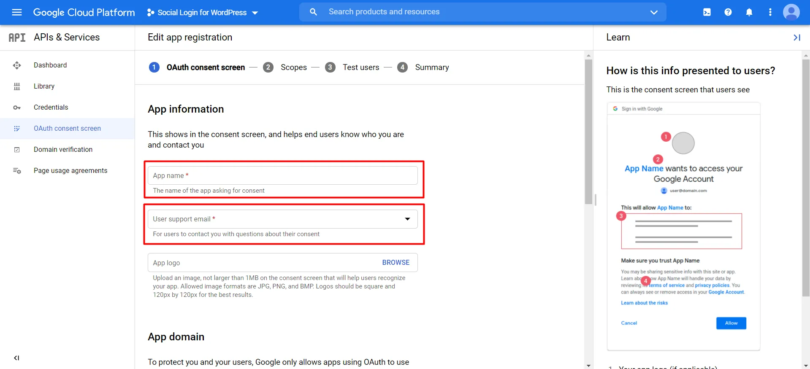Click the Edit app registration title
Screen dimensions: 810x369
coord(190,38)
